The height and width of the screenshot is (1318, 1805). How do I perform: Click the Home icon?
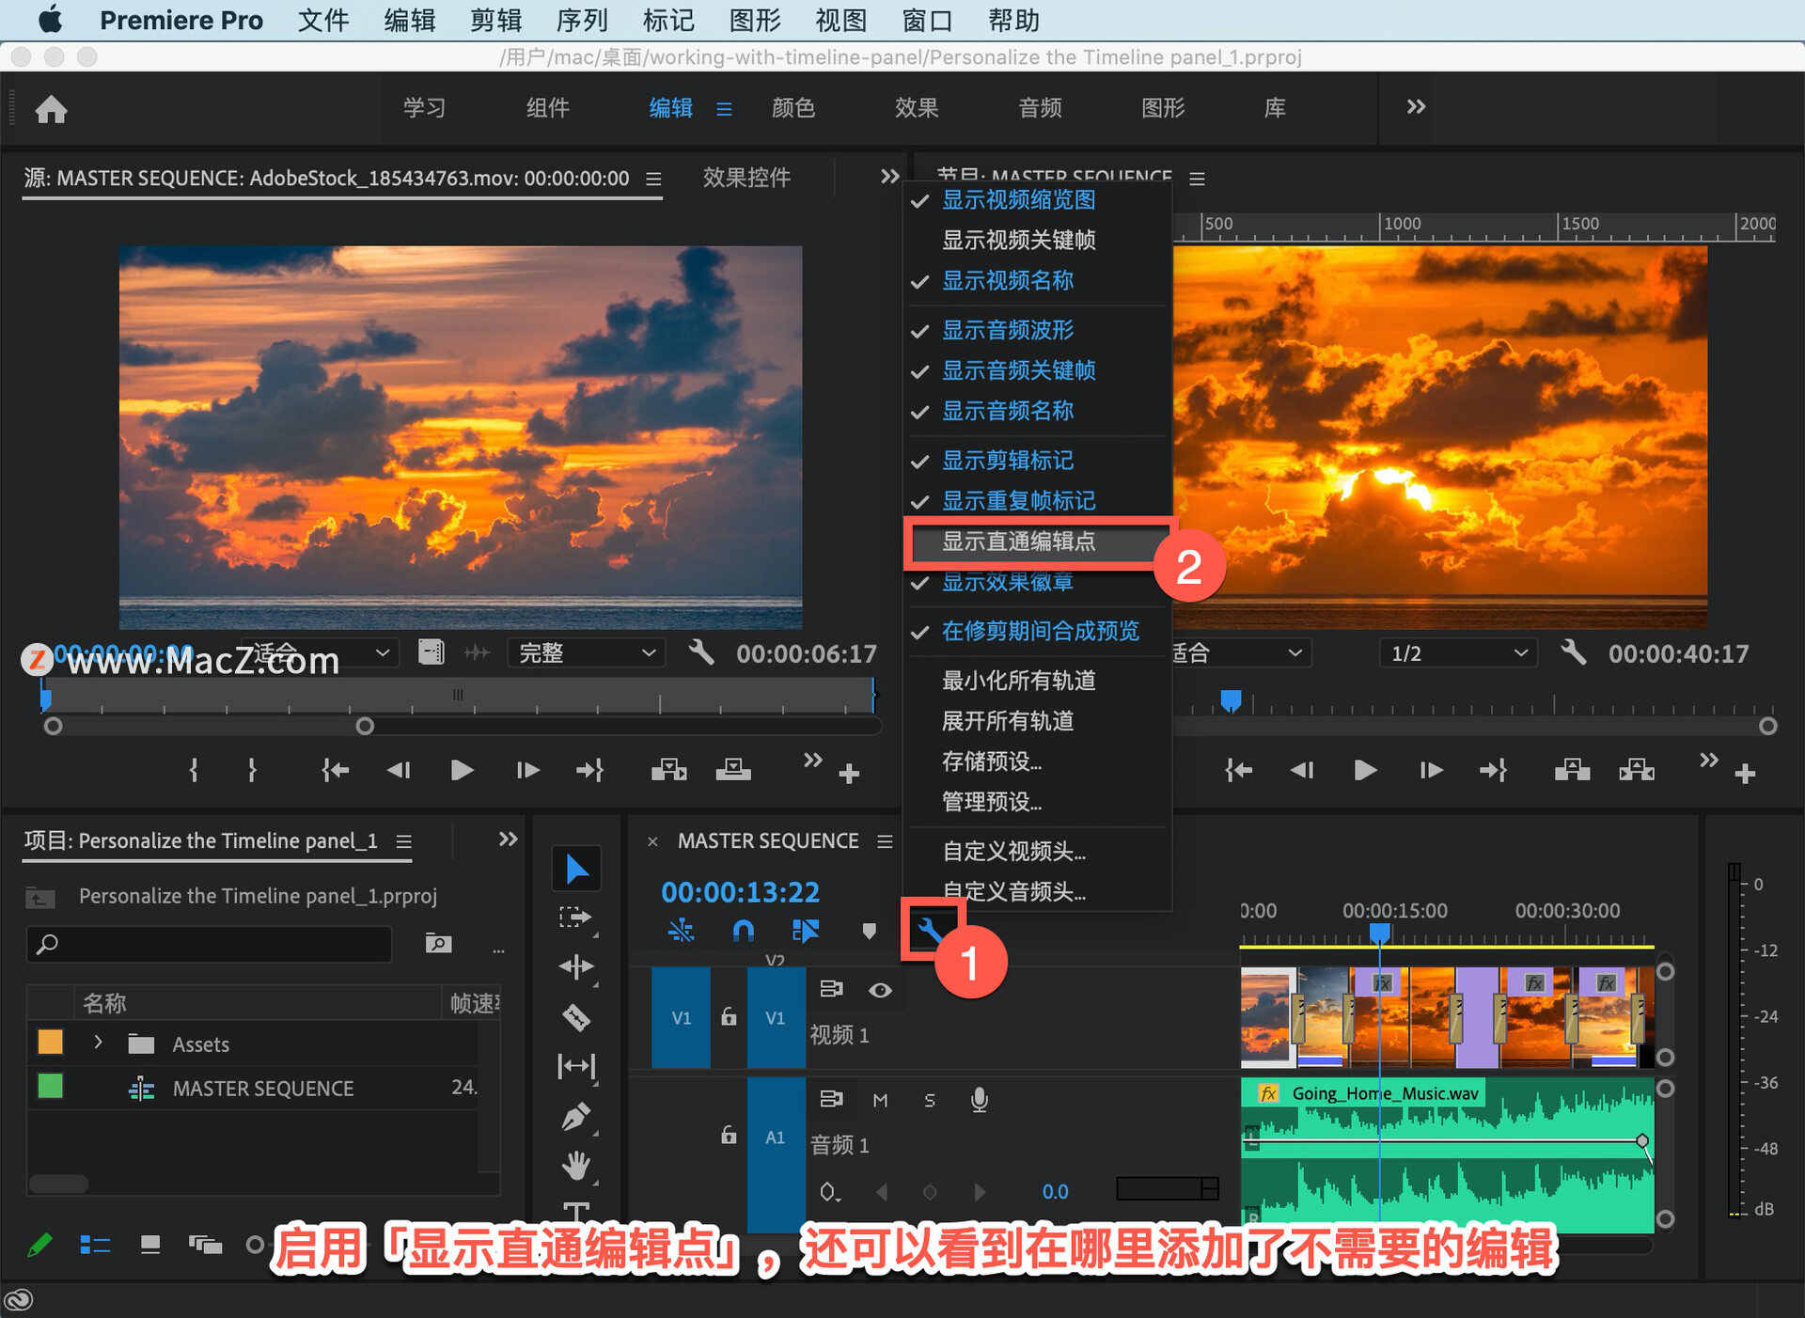tap(52, 109)
